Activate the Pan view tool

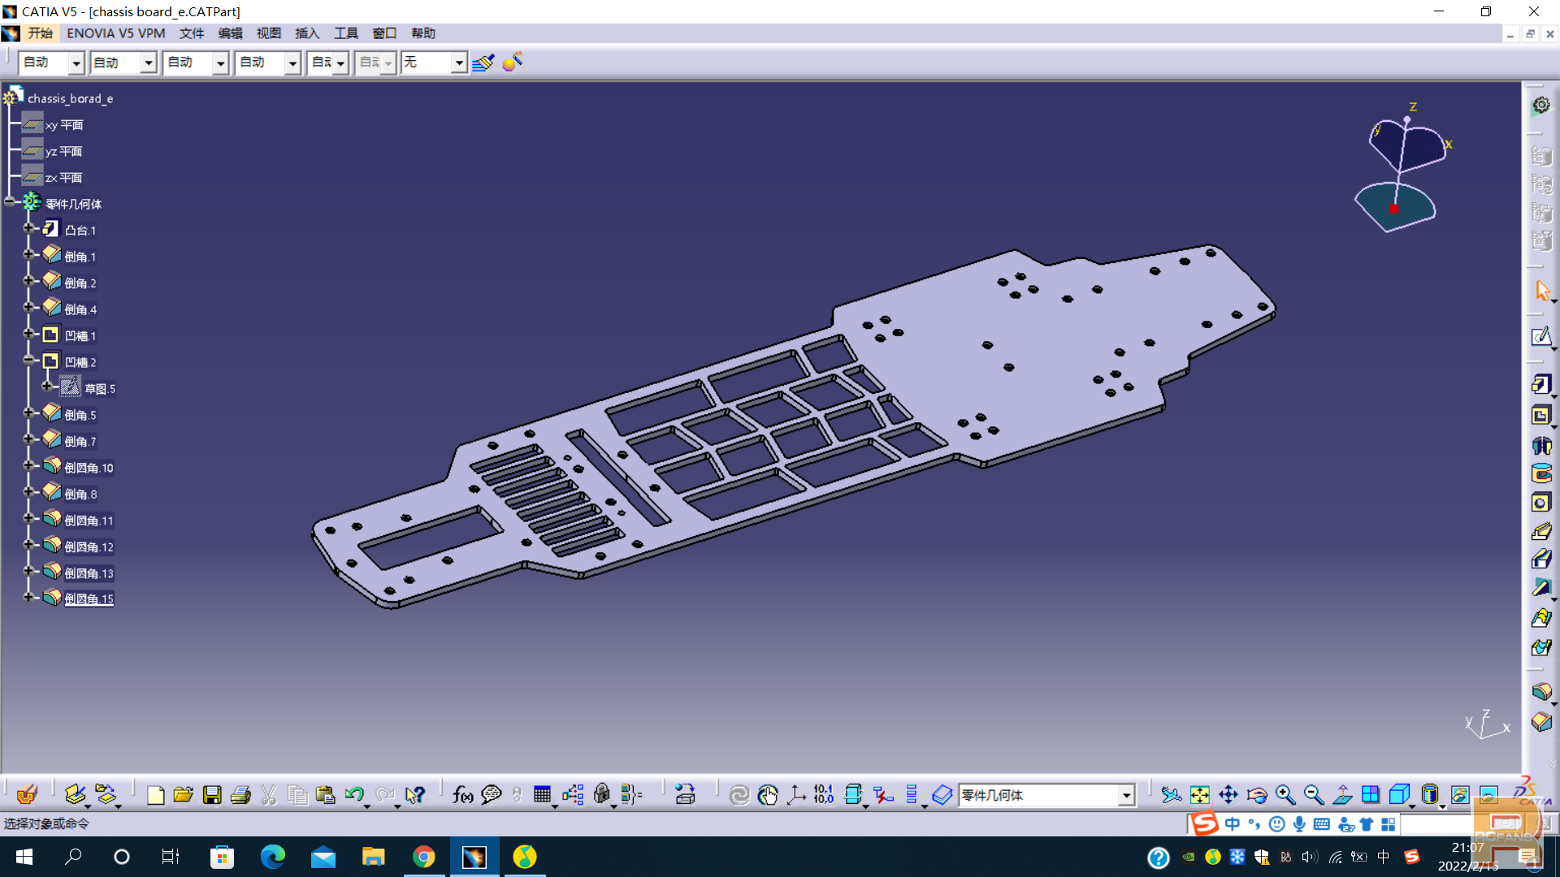pyautogui.click(x=1228, y=795)
